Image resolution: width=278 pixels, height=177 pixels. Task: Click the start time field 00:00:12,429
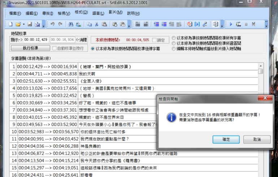click(x=36, y=40)
